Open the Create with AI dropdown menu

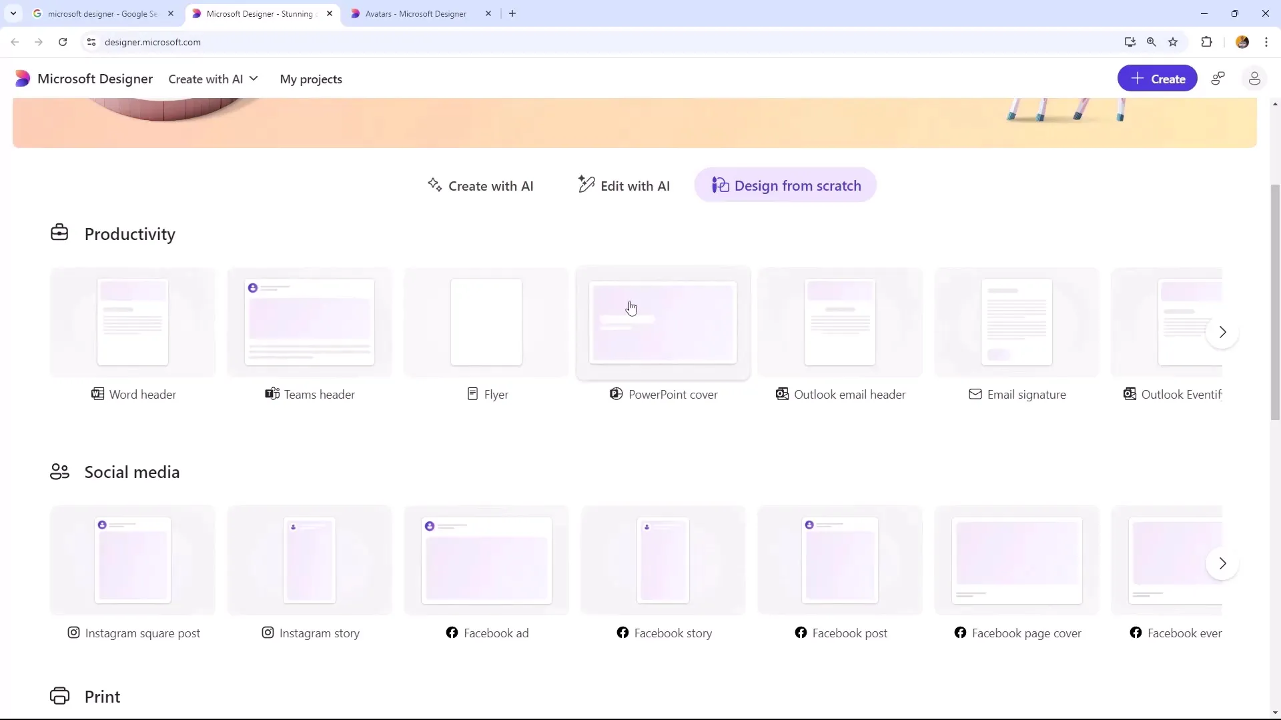click(x=213, y=79)
